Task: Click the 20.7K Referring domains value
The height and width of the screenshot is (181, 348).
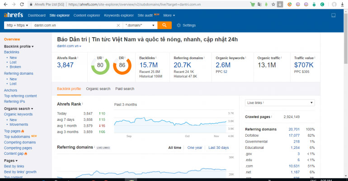Action: (182, 65)
